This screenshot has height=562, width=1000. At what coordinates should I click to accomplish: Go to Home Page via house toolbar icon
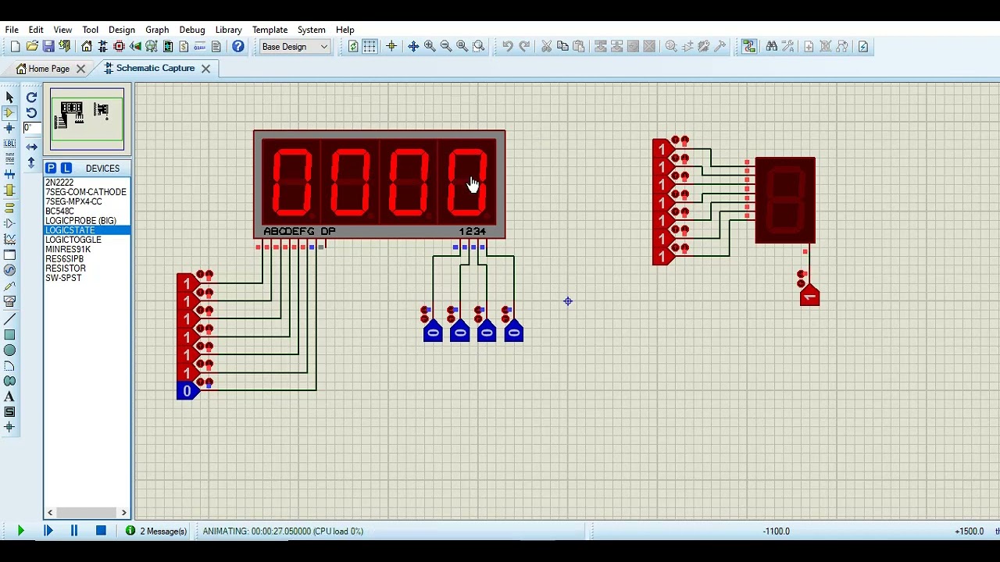(87, 47)
